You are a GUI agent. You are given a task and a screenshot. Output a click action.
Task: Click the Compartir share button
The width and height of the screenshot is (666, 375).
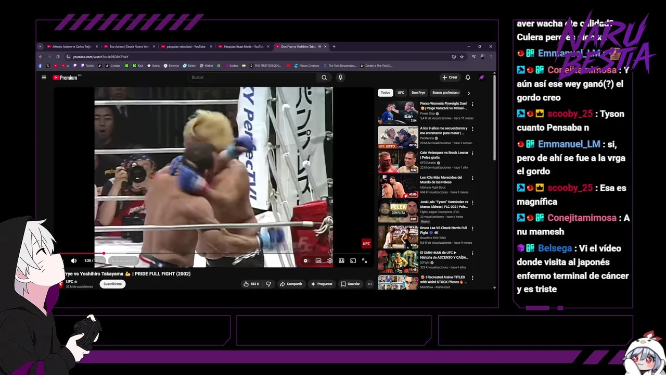tap(291, 284)
